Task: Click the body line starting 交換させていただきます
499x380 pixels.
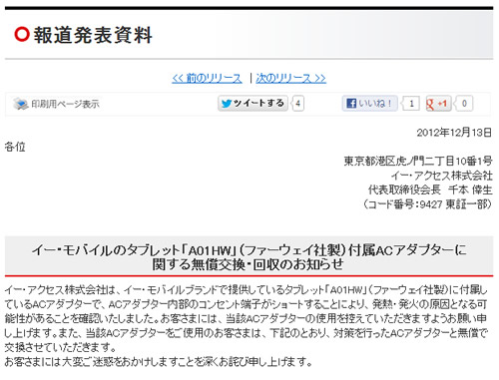Action: pos(61,347)
